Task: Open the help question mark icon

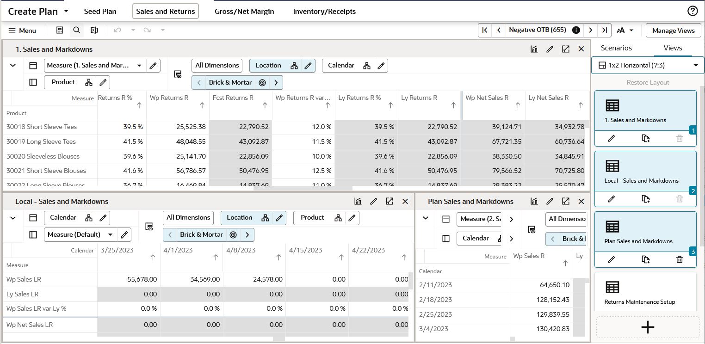Action: point(693,11)
